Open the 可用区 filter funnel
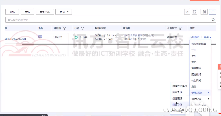This screenshot has height=116, width=221. 64,28
